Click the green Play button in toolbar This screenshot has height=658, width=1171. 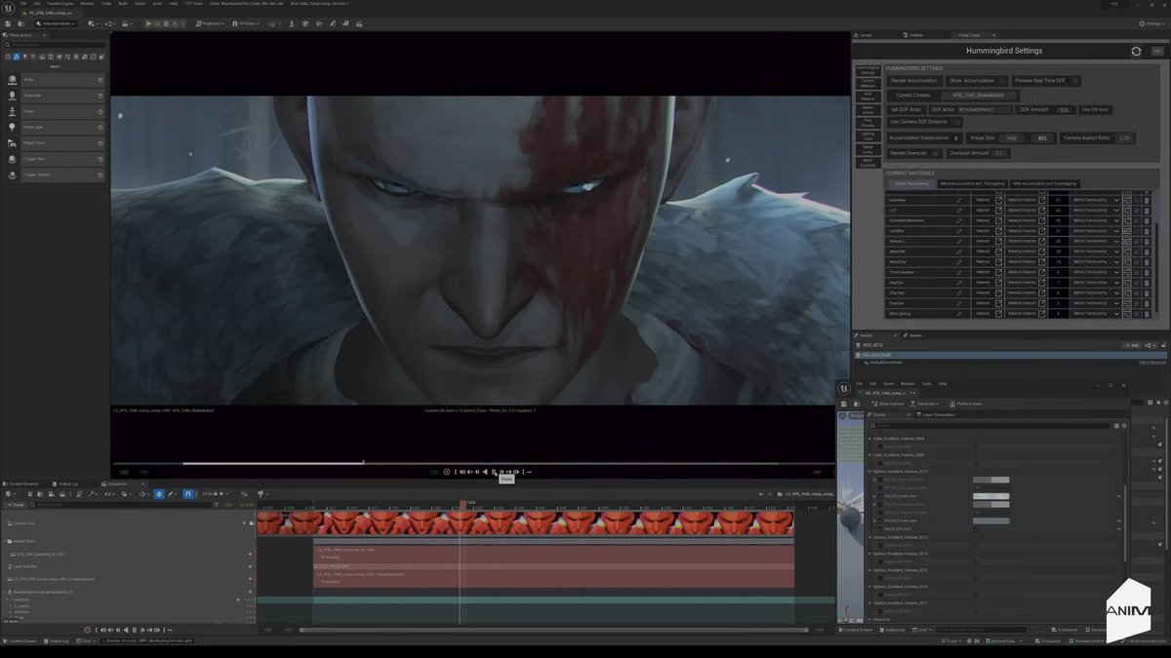[148, 23]
